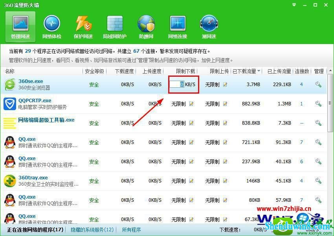Select 安全 rating for 360se.exe

click(x=94, y=85)
